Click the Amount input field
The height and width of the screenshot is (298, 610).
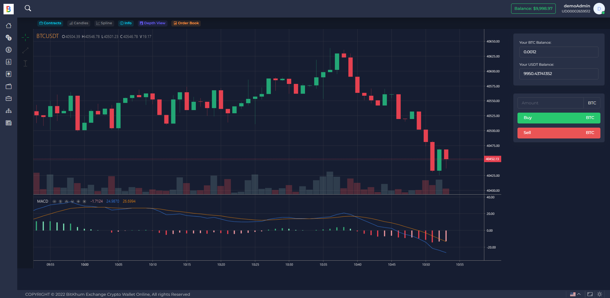pos(550,103)
